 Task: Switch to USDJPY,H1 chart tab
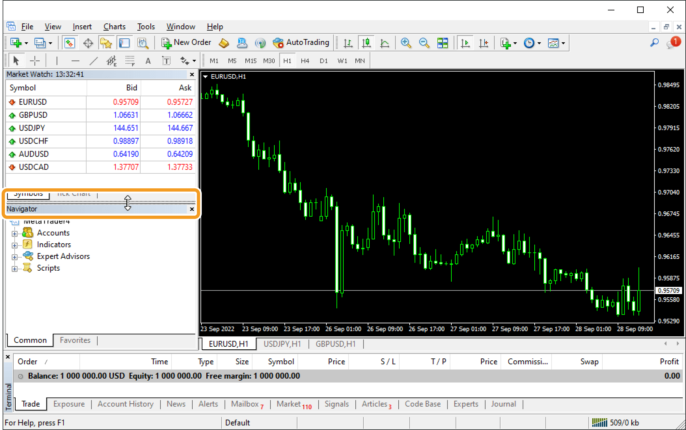pos(282,343)
